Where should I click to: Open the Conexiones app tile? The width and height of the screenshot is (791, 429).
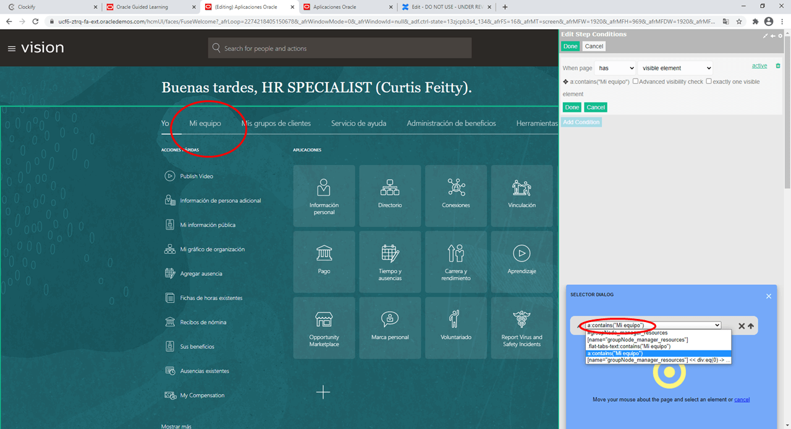click(x=456, y=195)
